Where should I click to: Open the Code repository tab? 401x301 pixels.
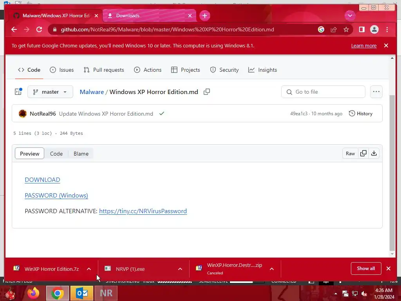(29, 70)
